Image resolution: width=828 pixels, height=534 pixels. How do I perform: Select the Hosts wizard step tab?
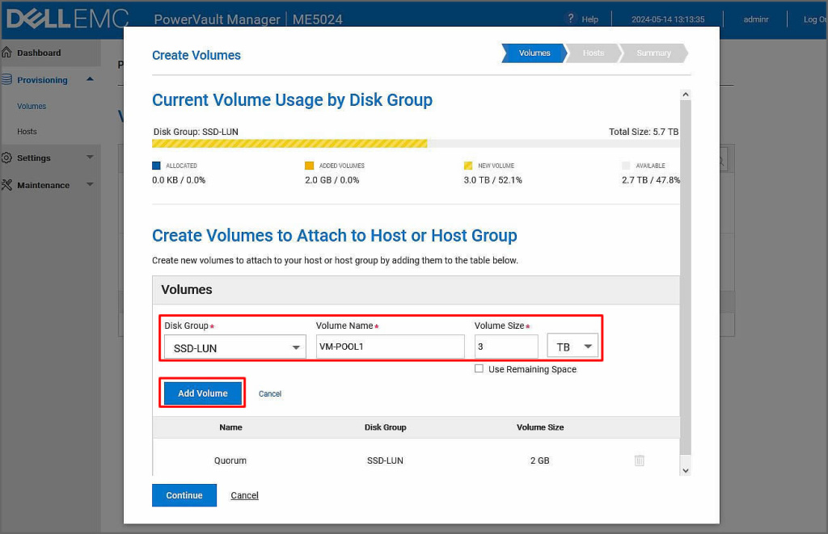coord(594,53)
